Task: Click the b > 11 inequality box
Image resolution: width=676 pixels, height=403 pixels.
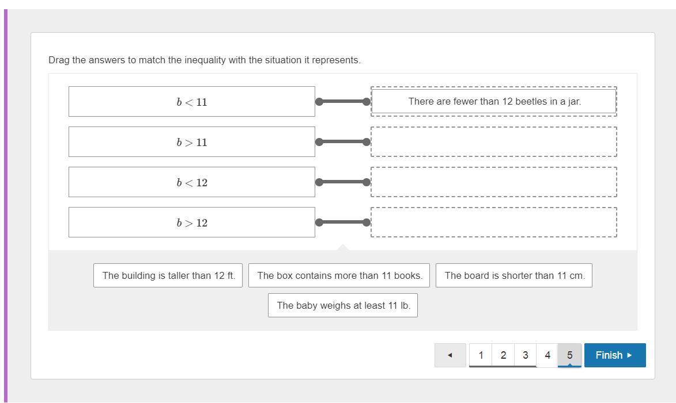Action: tap(192, 142)
